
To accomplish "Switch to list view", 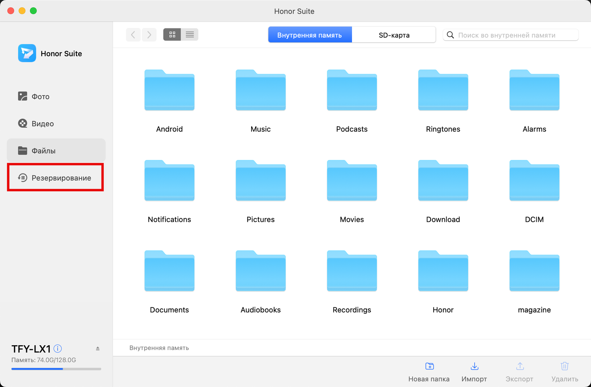I will (x=190, y=34).
